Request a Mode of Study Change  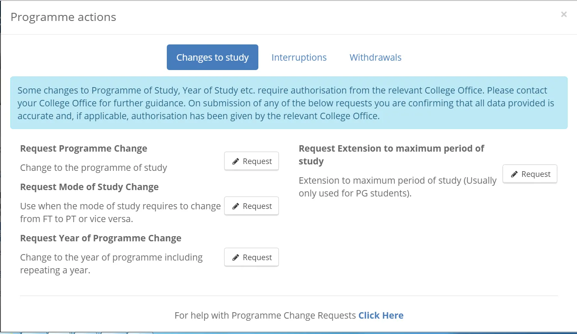tap(251, 205)
